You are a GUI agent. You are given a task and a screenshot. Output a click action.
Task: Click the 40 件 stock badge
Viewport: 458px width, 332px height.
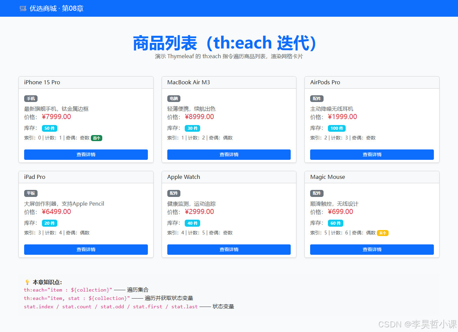pyautogui.click(x=192, y=223)
